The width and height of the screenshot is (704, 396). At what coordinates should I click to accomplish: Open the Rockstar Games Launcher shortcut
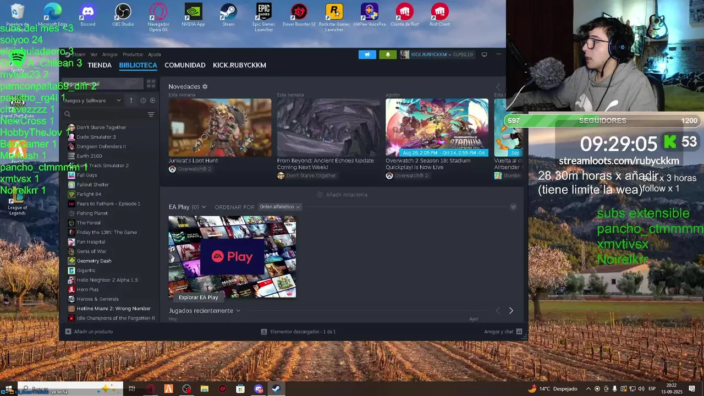pyautogui.click(x=334, y=17)
